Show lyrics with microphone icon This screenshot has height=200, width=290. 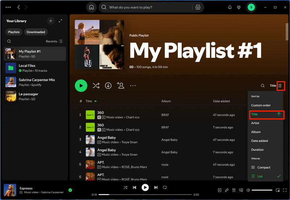pos(227,190)
